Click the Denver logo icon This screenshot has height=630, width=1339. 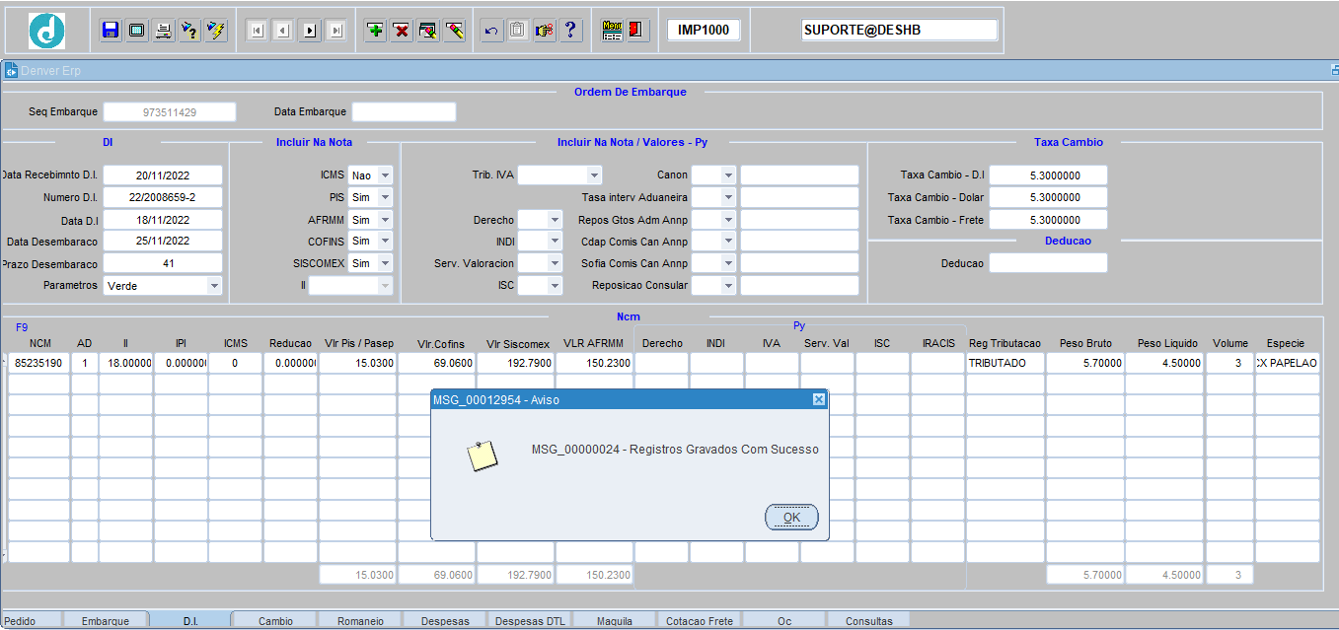[46, 31]
